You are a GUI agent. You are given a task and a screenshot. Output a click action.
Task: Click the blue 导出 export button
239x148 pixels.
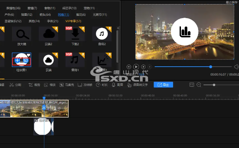point(163,85)
